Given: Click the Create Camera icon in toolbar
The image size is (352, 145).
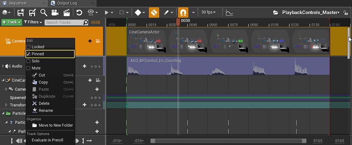Looking at the screenshot, I should click(x=55, y=13).
